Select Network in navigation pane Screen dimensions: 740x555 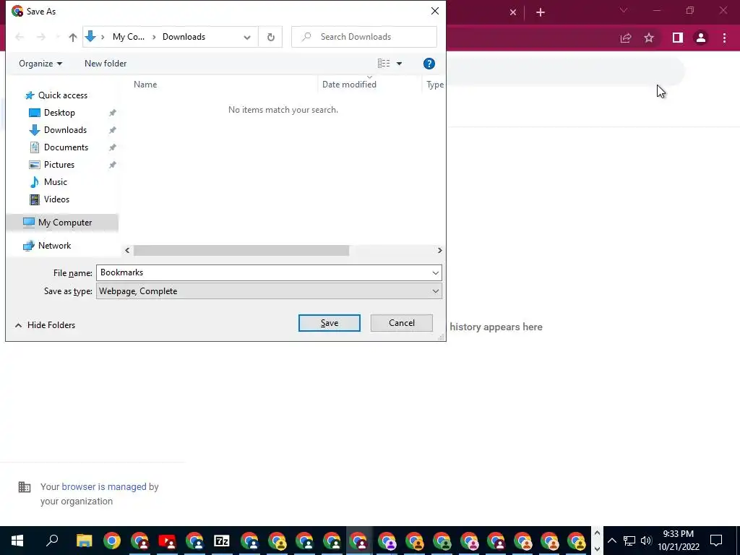[x=55, y=246]
